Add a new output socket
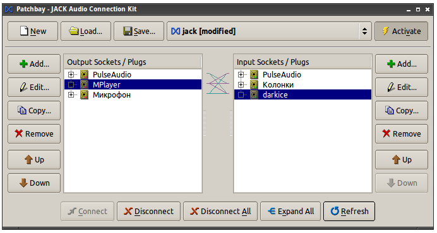437x233 pixels. [x=34, y=64]
